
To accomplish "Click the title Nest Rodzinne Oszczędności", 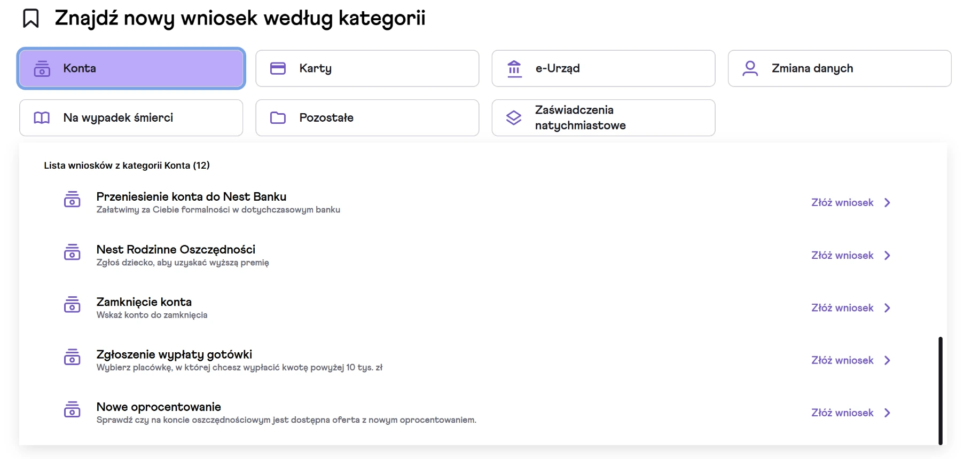I will coord(176,249).
